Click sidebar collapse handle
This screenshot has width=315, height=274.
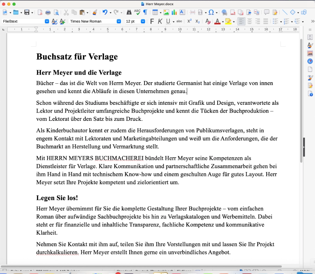[304, 147]
